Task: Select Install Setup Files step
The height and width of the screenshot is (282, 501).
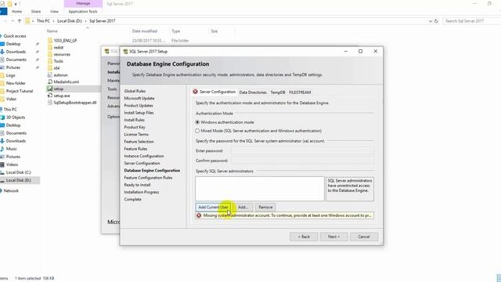Action: [139, 113]
